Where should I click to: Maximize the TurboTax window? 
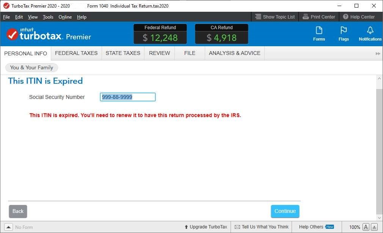(x=356, y=6)
